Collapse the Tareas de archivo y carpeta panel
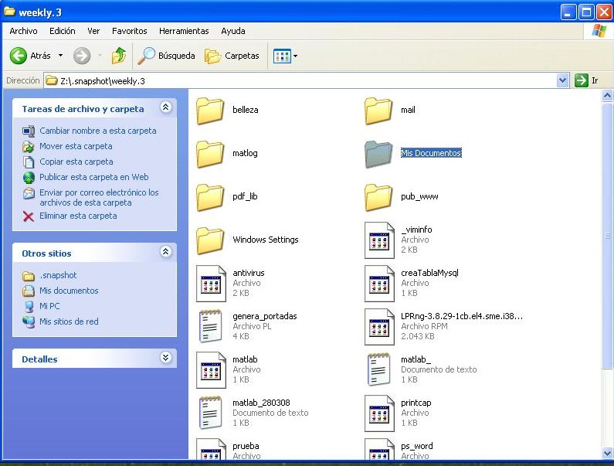The width and height of the screenshot is (614, 466). point(165,108)
